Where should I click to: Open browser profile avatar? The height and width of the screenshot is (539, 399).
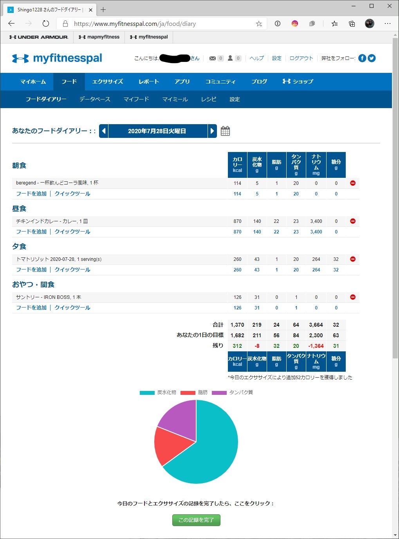click(369, 24)
